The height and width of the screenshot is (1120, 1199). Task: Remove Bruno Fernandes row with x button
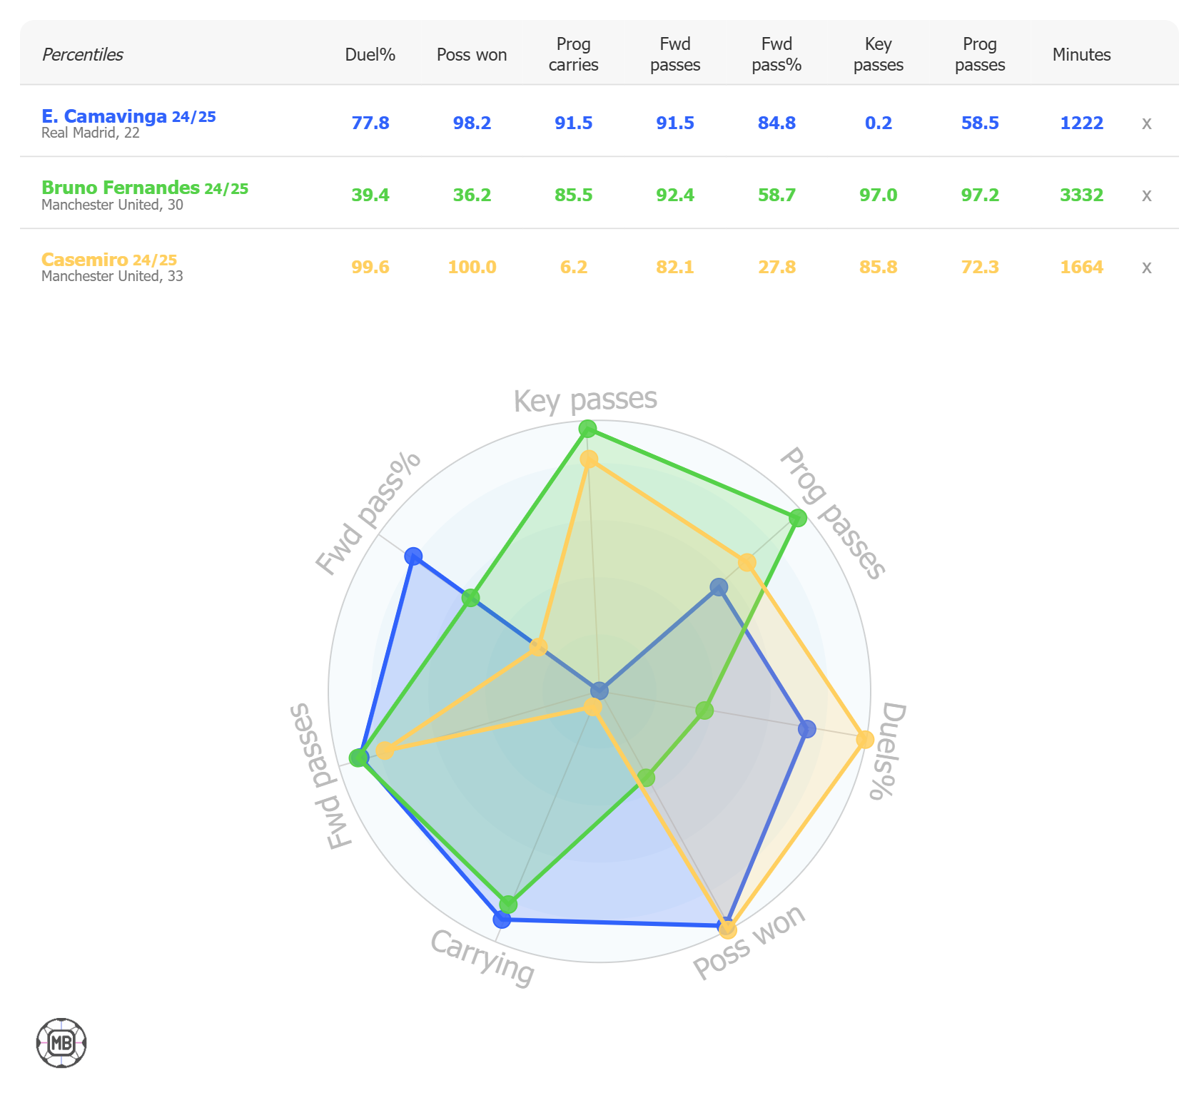pyautogui.click(x=1146, y=195)
